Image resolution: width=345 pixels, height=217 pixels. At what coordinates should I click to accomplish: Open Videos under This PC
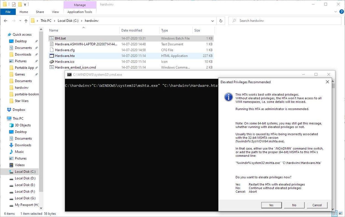click(20, 165)
